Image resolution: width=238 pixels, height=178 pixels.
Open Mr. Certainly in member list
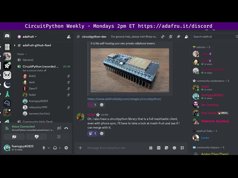(x=210, y=105)
